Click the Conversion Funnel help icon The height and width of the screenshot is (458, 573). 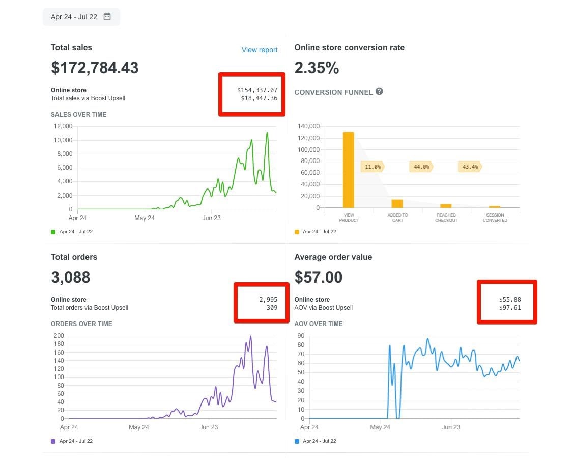coord(379,92)
